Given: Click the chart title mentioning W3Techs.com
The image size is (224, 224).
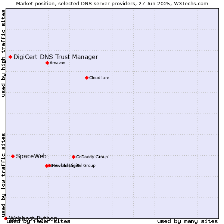Looking at the screenshot, I should point(112,4).
